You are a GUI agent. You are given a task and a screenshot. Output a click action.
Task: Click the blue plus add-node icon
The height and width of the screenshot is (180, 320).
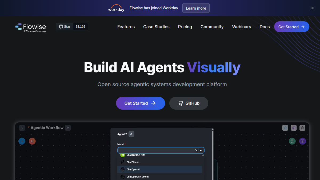coord(22,141)
